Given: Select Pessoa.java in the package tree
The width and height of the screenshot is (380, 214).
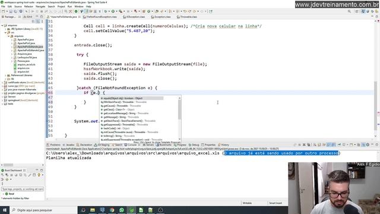Looking at the screenshot, I should (x=23, y=61).
